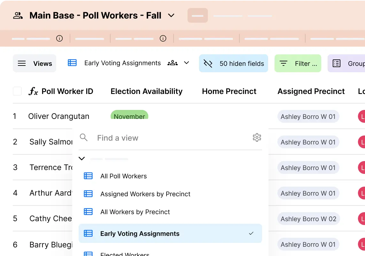
Task: Hide fields using the 50 hidden fields button
Action: pos(233,63)
